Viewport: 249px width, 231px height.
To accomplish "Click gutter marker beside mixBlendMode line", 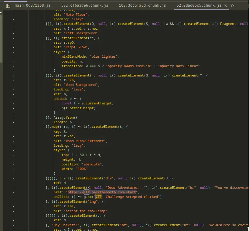I will [x=13, y=56].
